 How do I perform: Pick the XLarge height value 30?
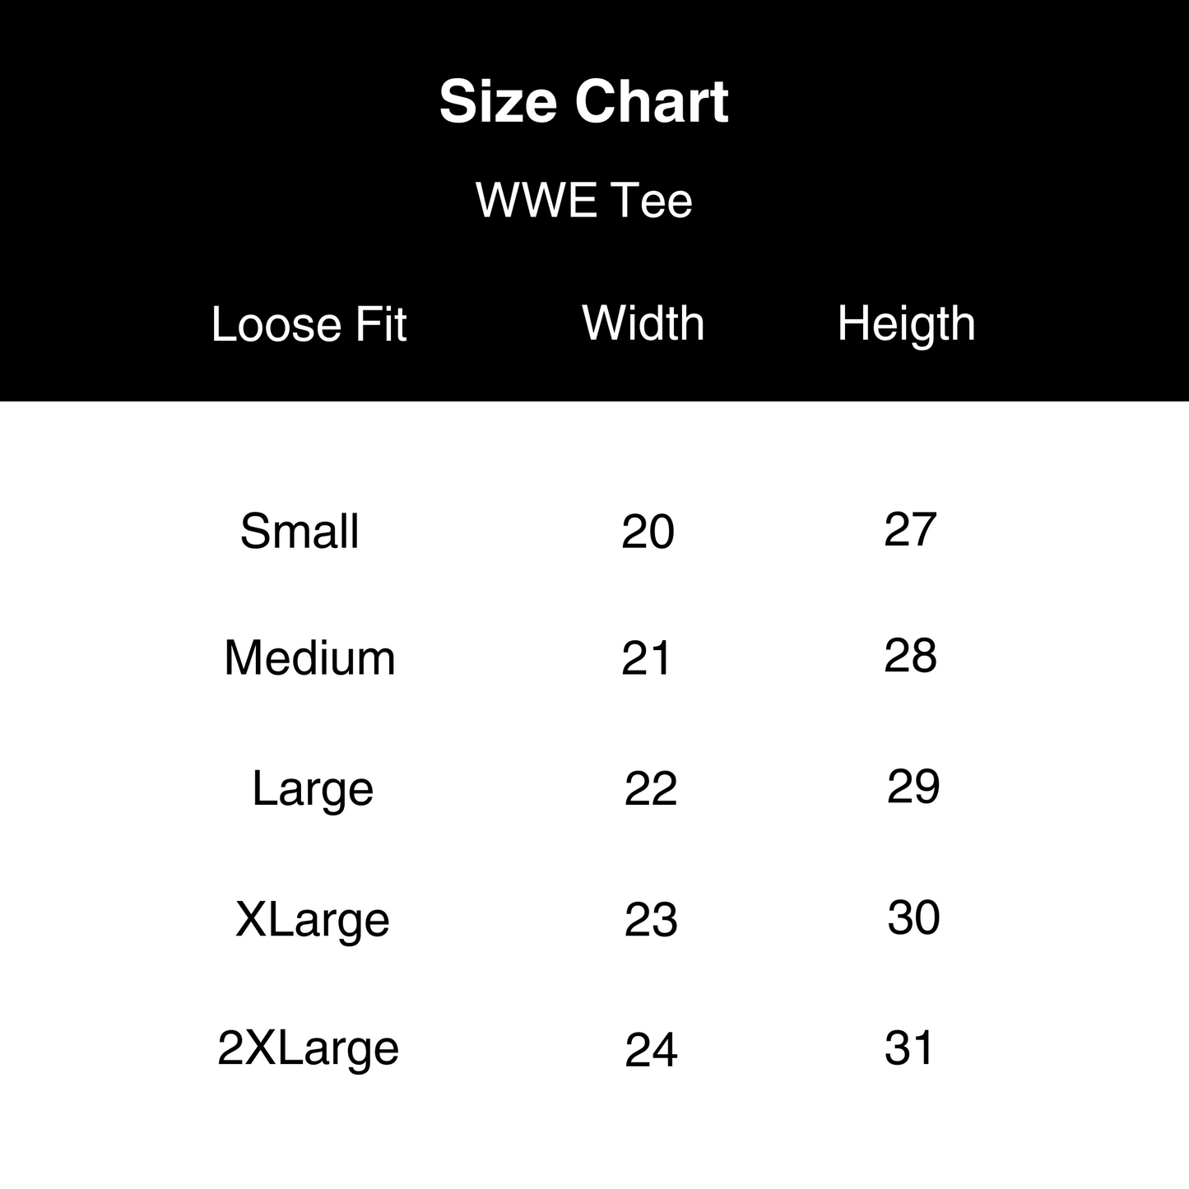(x=913, y=917)
